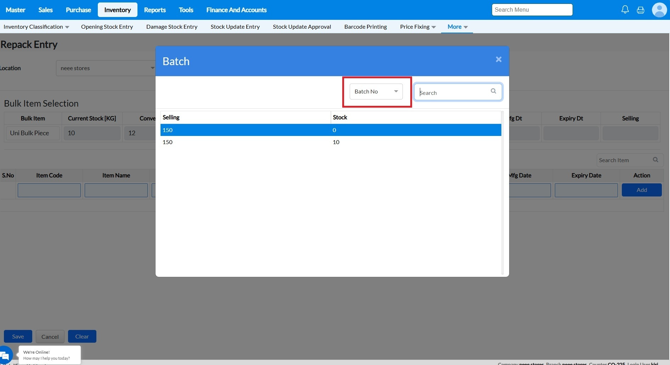Open the Reports menu
The width and height of the screenshot is (670, 365).
(x=155, y=10)
